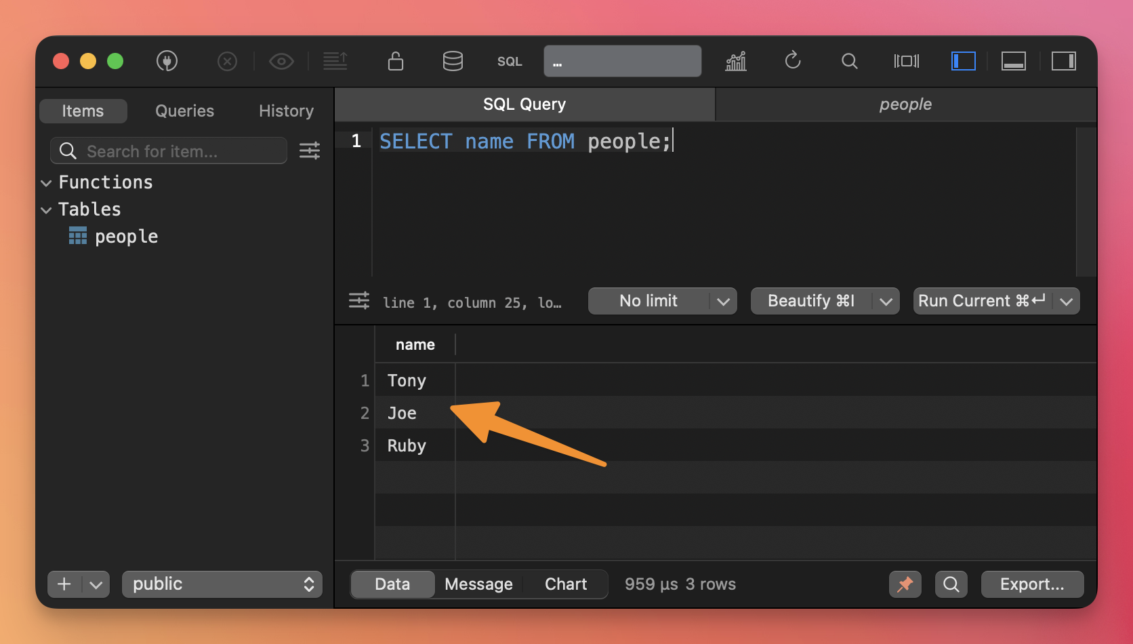Toggle the left sidebar panel

pyautogui.click(x=963, y=61)
